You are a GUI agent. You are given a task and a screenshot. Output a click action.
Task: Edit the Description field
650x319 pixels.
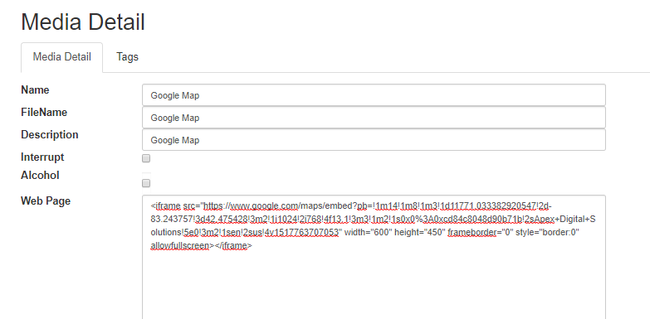(374, 140)
